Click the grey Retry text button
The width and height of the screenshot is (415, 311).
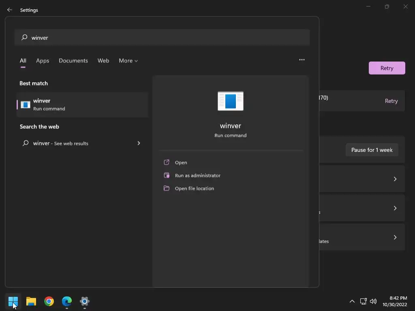(x=391, y=101)
